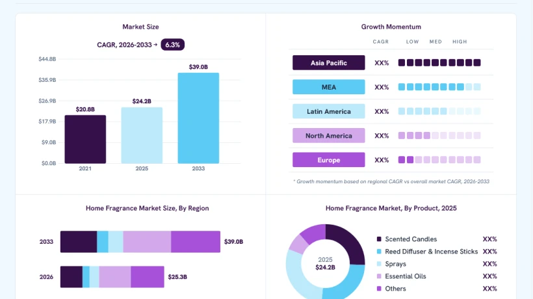The image size is (533, 299).
Task: Click the HIGH column header
Action: coord(460,42)
